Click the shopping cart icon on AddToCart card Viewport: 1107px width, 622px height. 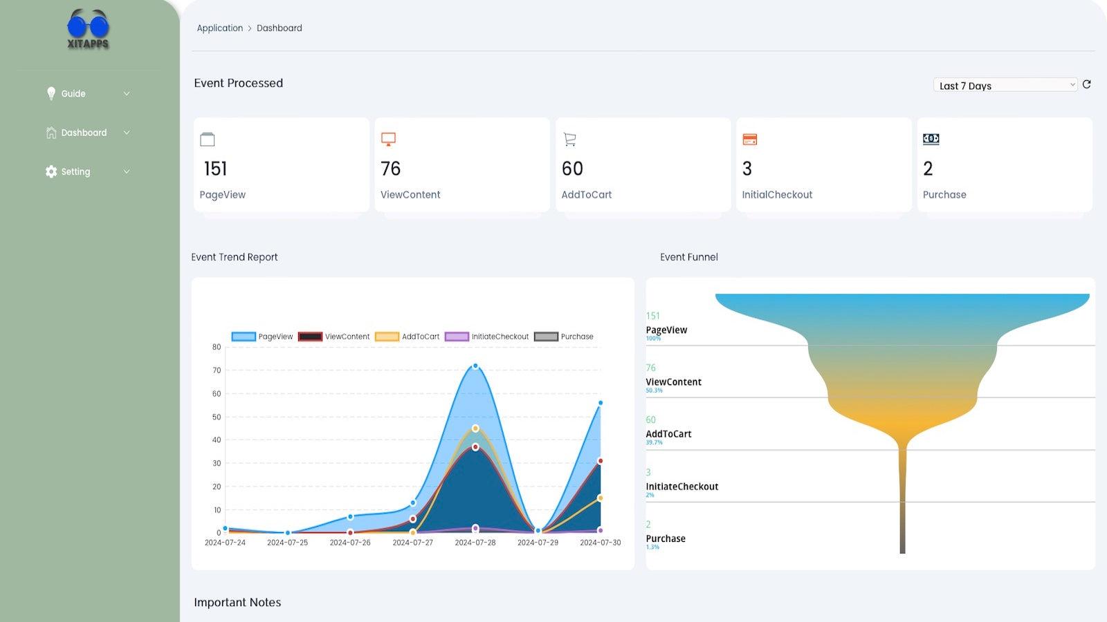click(x=569, y=139)
